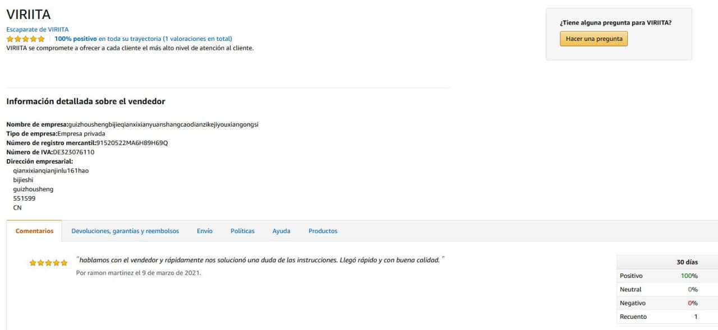Click the address line guizhousheng
The height and width of the screenshot is (330, 718).
point(33,189)
